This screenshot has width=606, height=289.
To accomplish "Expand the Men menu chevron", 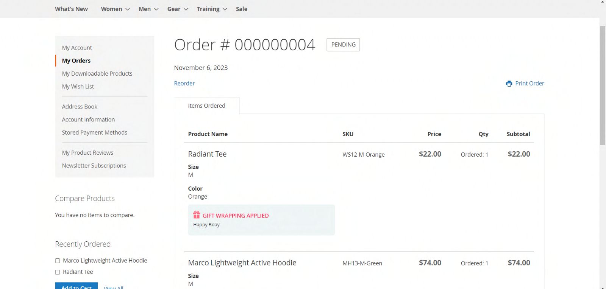I will click(x=156, y=9).
